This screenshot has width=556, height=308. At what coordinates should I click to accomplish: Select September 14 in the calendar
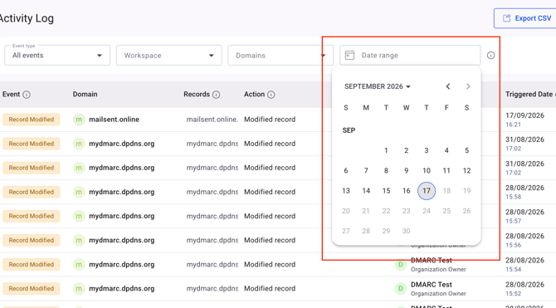click(366, 191)
